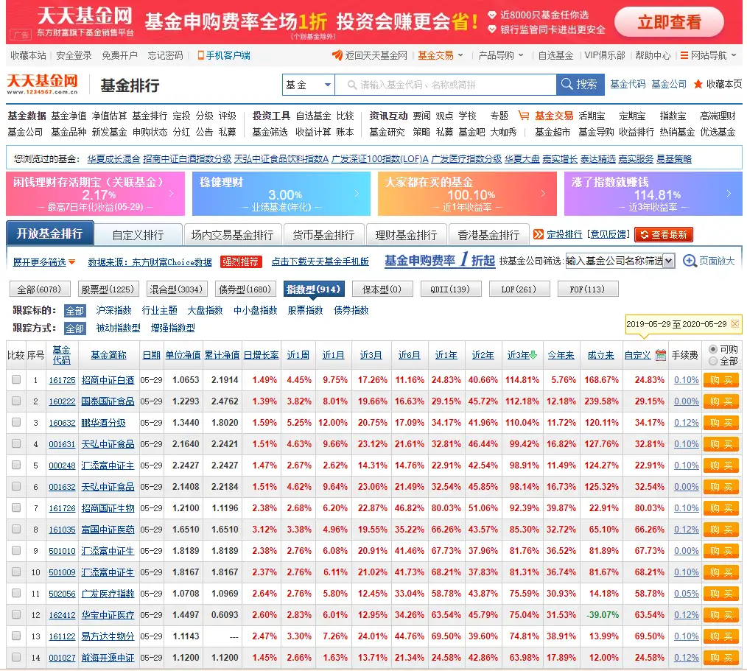Screen dimensions: 747x671
Task: Tick the compare checkbox for 国泰国证食品
Action: pos(16,401)
